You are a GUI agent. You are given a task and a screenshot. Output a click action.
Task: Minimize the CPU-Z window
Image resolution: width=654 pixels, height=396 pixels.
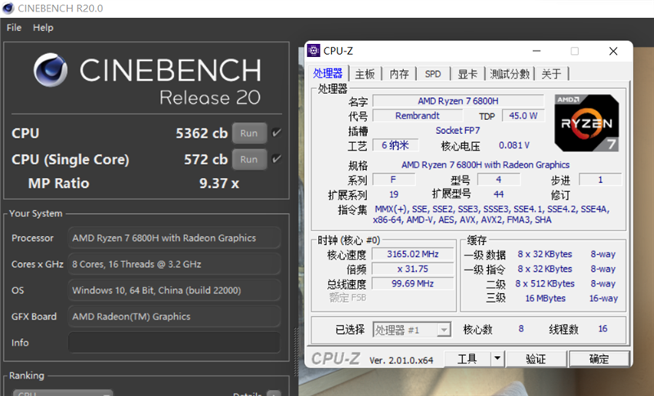click(537, 51)
